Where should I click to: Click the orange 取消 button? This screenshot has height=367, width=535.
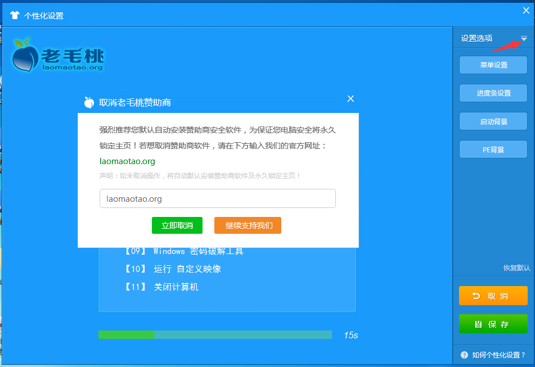[x=493, y=296]
